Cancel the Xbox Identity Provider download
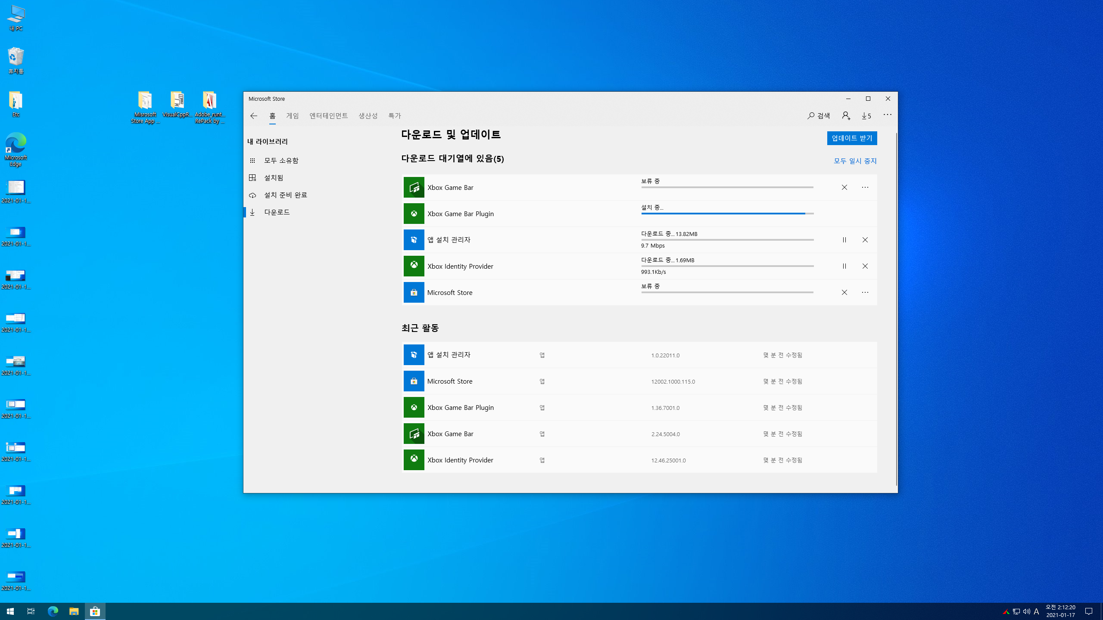The height and width of the screenshot is (620, 1103). click(x=865, y=266)
